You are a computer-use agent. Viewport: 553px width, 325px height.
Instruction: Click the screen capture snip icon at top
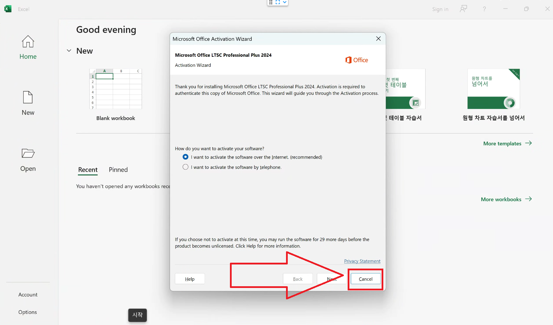[278, 2]
